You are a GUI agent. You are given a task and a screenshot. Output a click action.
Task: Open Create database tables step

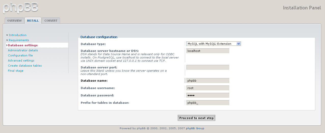[x=25, y=66]
